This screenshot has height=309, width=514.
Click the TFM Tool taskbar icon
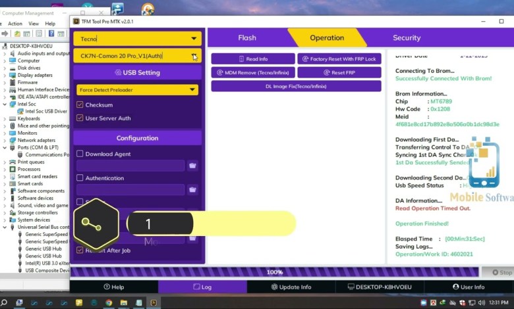click(154, 303)
